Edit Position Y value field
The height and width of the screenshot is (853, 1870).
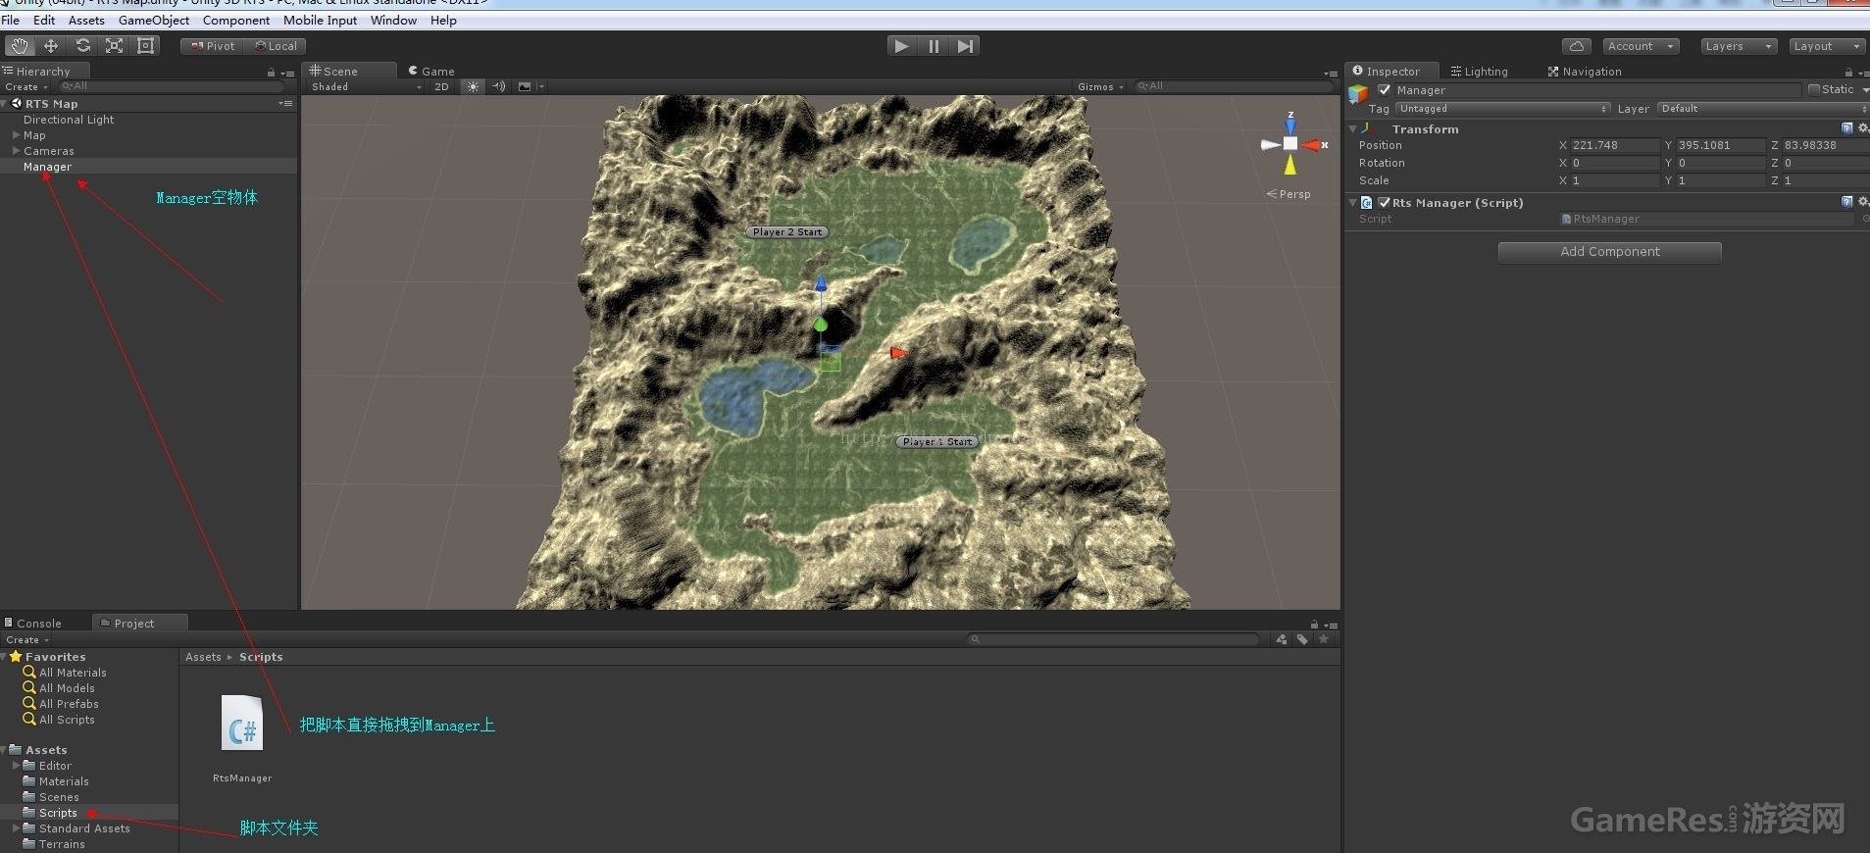pyautogui.click(x=1720, y=145)
